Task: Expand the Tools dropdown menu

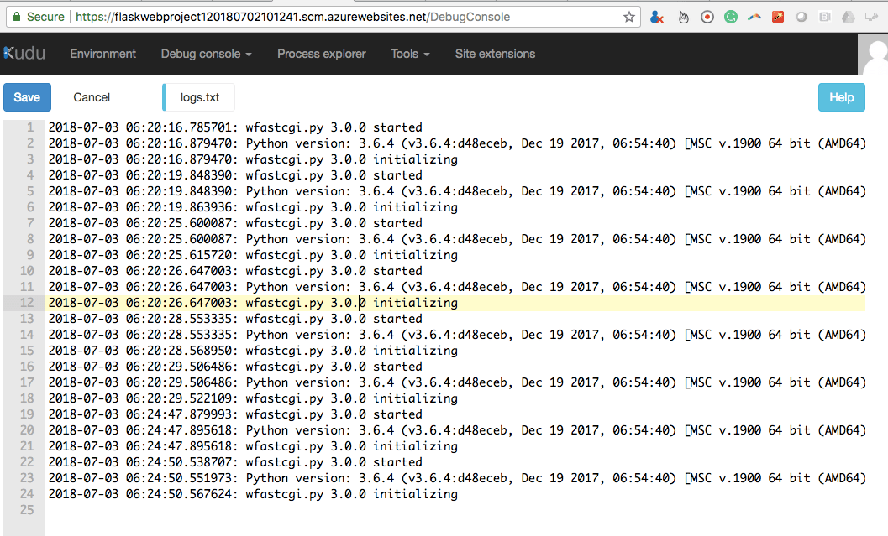Action: (409, 53)
